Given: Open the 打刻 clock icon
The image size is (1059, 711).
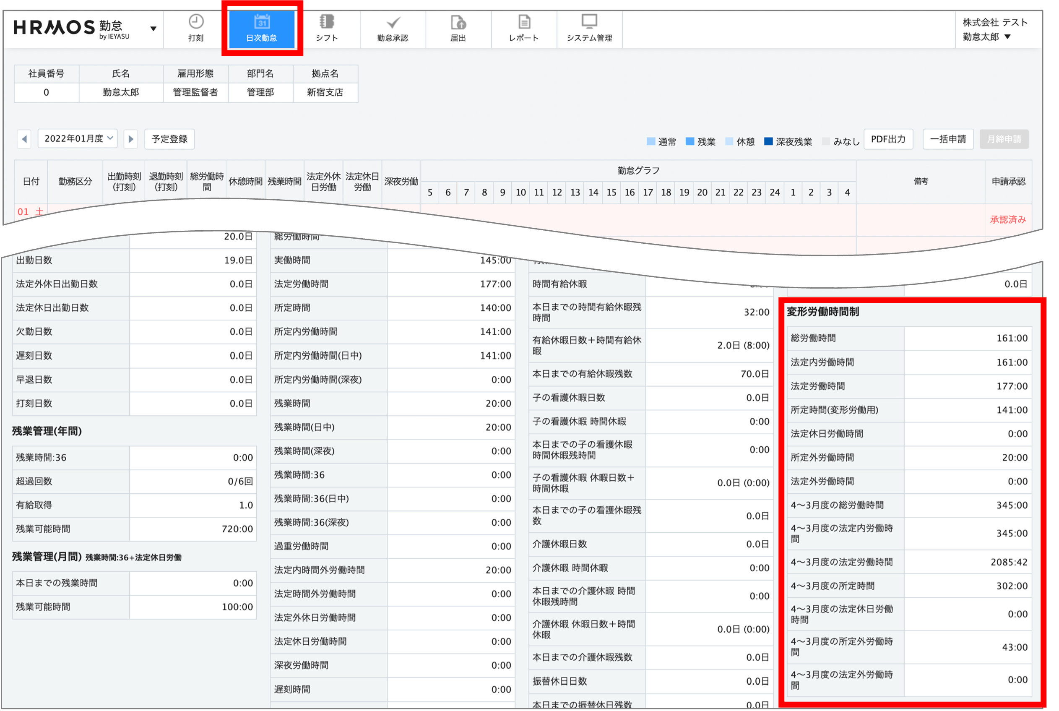Looking at the screenshot, I should click(x=196, y=22).
